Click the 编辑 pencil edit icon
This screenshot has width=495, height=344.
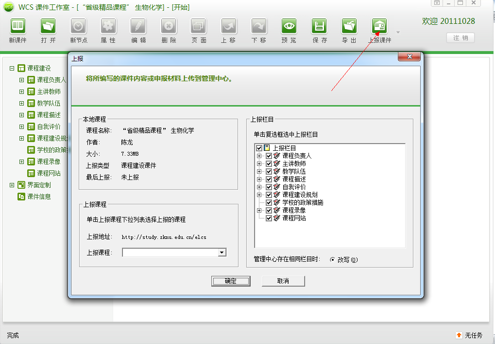138,26
